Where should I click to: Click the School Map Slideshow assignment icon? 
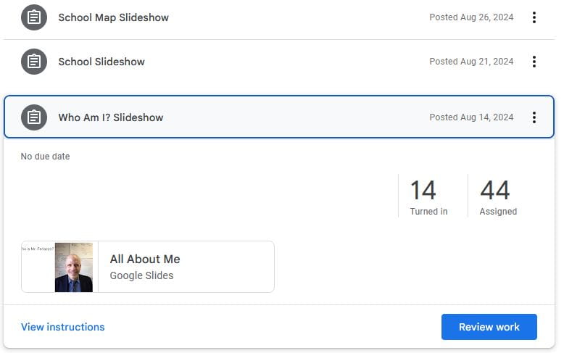[x=33, y=17]
